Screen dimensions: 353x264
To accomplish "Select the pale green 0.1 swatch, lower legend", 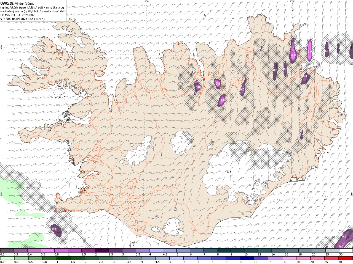I will point(7,258).
